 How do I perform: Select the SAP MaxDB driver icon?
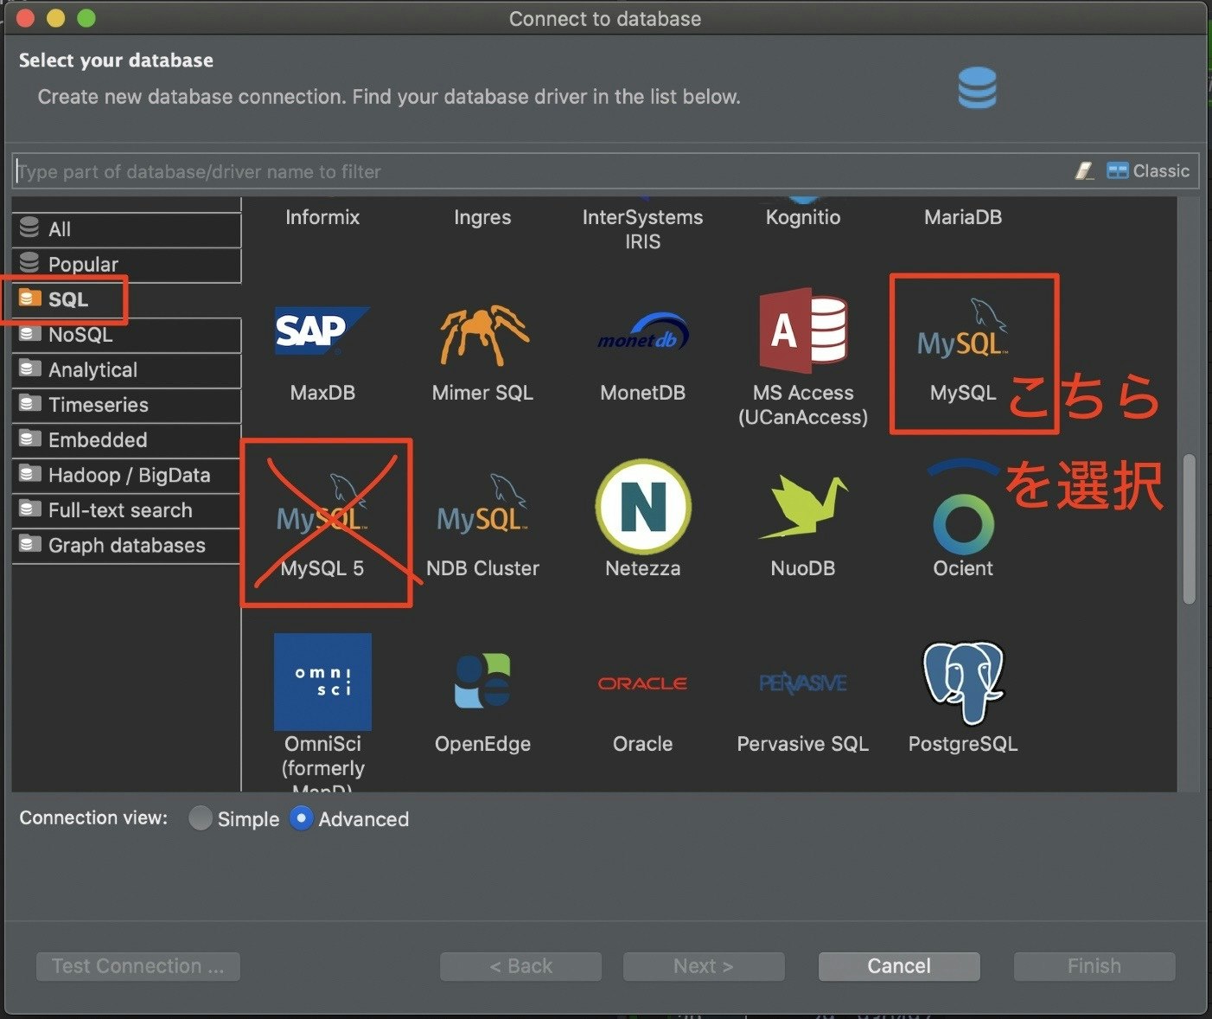322,331
